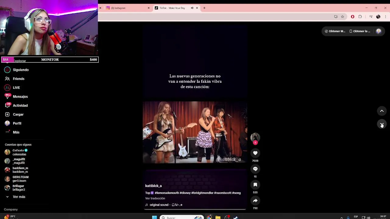
Task: Open the Chrome profile avatar
Action: (x=378, y=17)
